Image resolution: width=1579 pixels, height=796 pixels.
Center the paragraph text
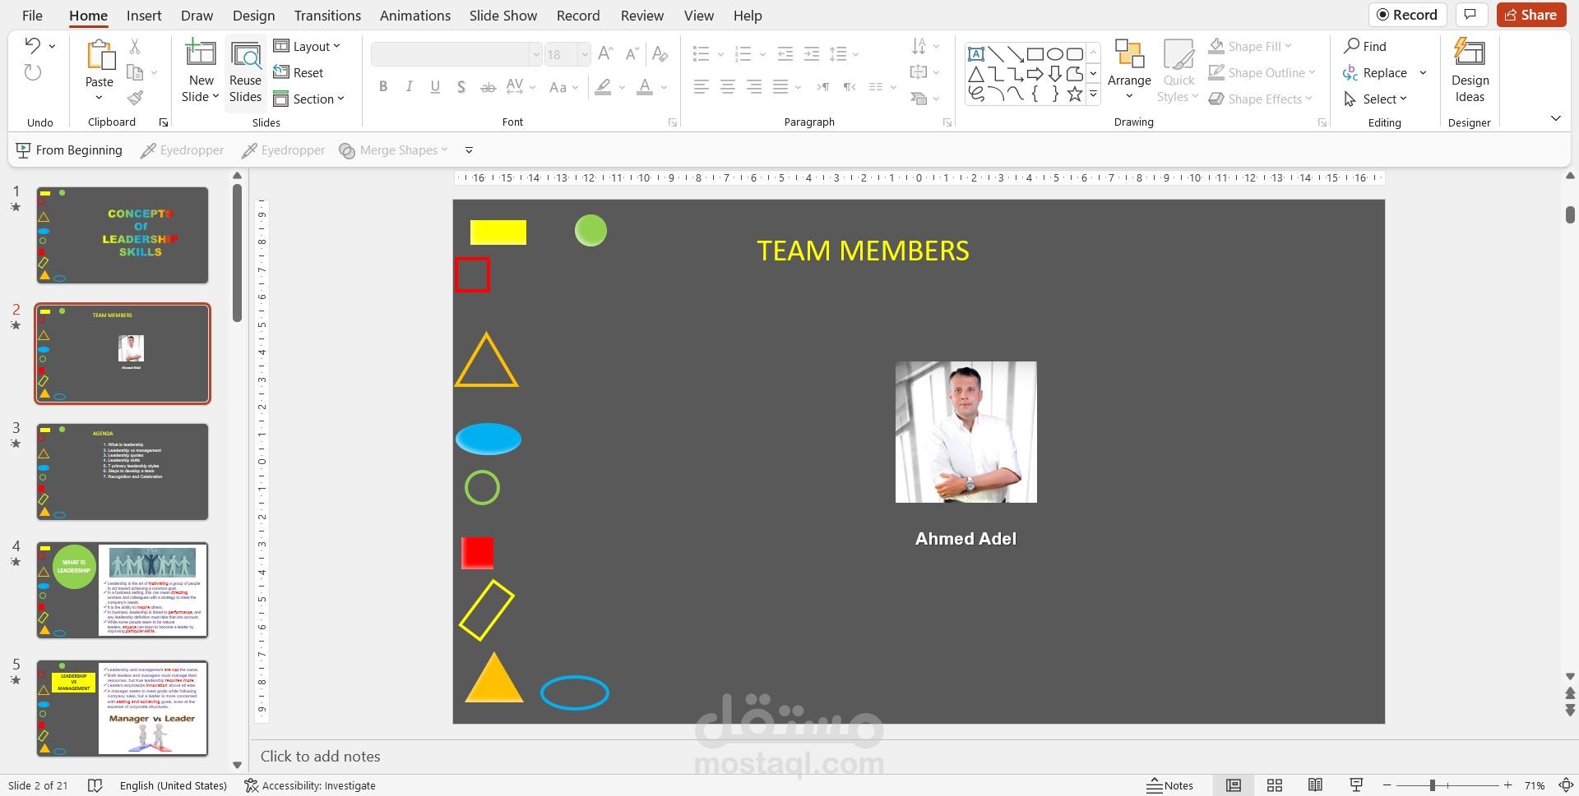pyautogui.click(x=727, y=87)
